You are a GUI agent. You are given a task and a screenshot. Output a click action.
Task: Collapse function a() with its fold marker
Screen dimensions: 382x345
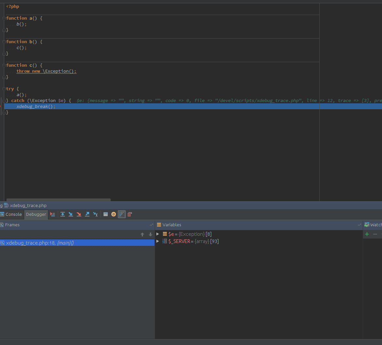click(x=4, y=18)
